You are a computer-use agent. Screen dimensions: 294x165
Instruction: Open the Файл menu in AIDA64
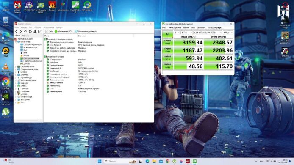point(17,27)
